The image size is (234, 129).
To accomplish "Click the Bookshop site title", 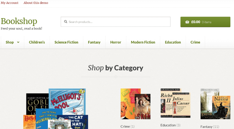I will pos(19,21).
